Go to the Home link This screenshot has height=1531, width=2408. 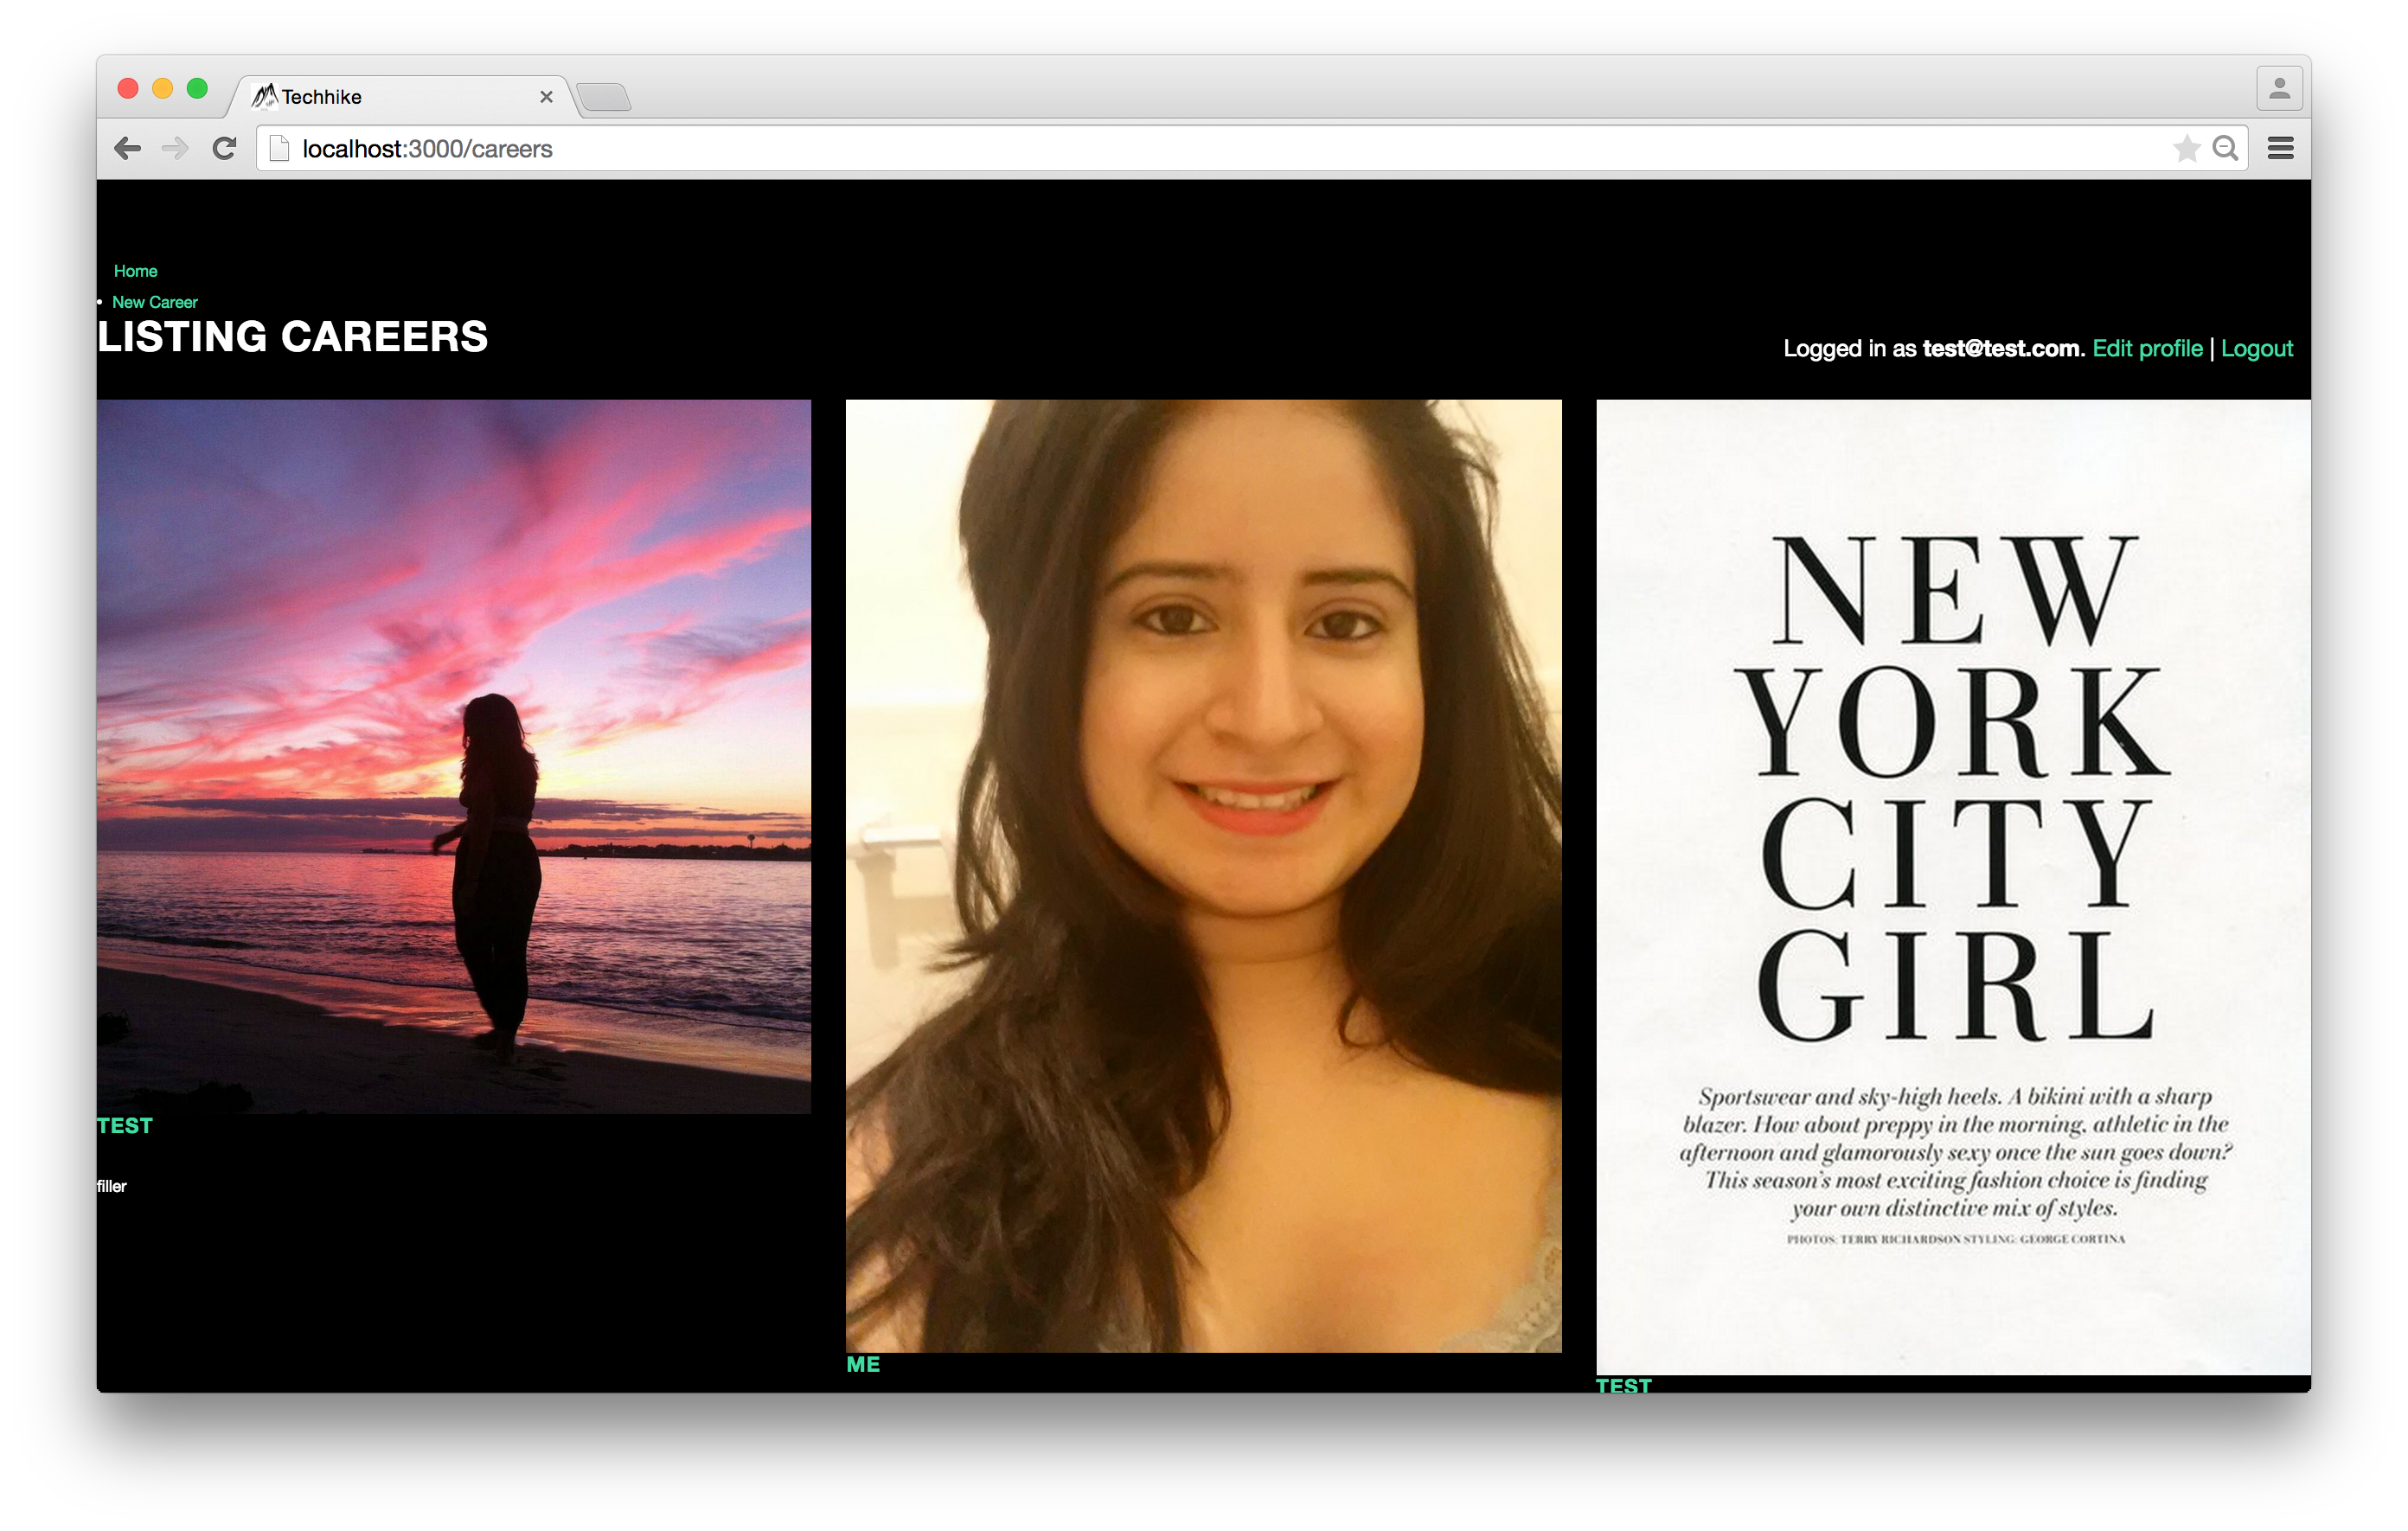(x=135, y=271)
